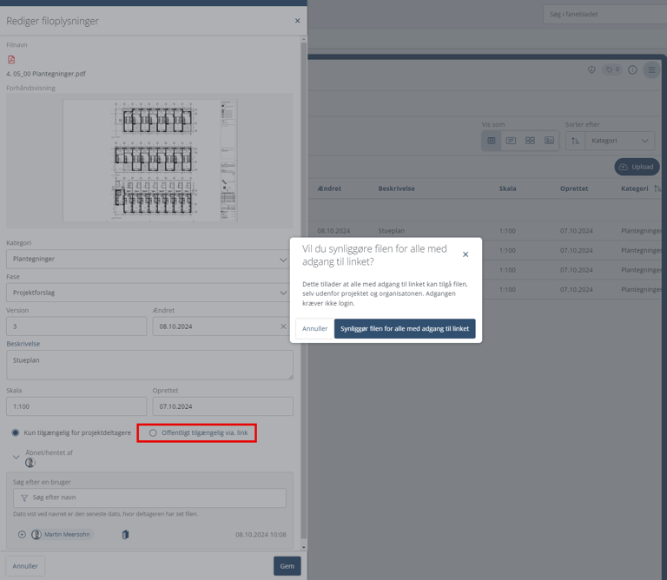Open the Kategori dropdown in the edit panel
This screenshot has width=667, height=580.
pos(149,259)
